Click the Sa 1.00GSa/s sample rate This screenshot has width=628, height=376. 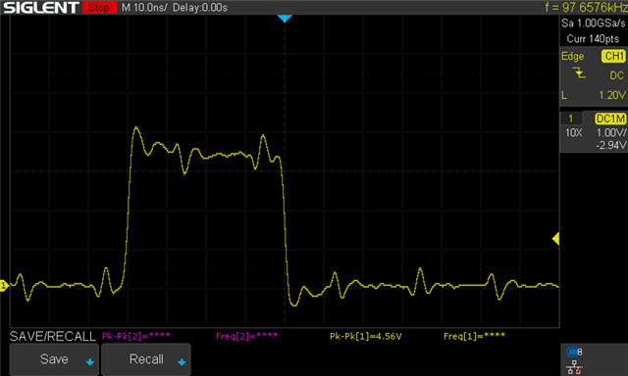pyautogui.click(x=593, y=23)
